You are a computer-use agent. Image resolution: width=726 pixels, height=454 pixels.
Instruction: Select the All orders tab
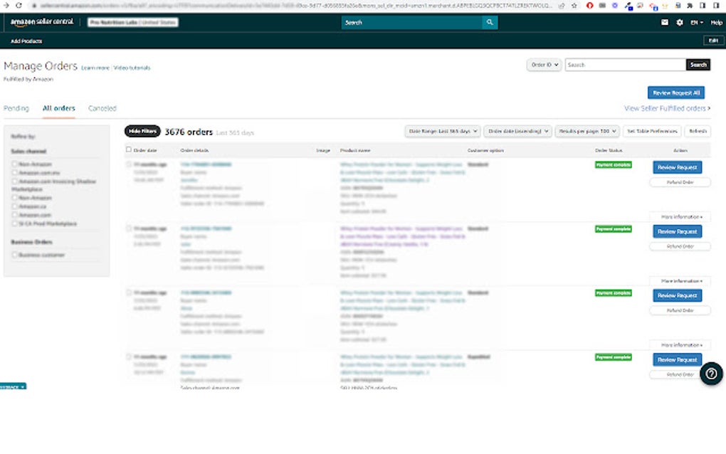[59, 108]
